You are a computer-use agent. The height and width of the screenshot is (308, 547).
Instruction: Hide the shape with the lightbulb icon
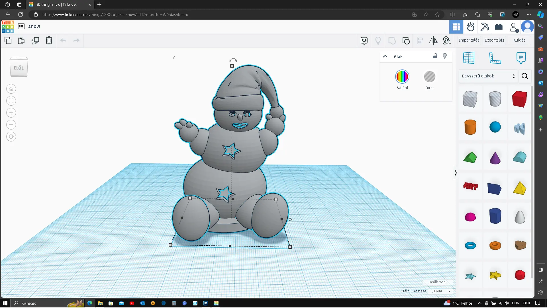(445, 56)
